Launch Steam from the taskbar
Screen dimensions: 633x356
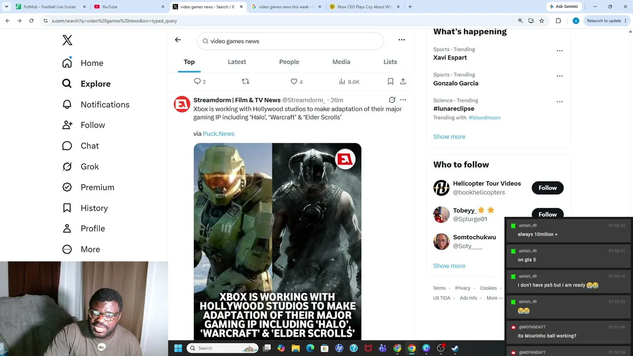click(x=454, y=348)
